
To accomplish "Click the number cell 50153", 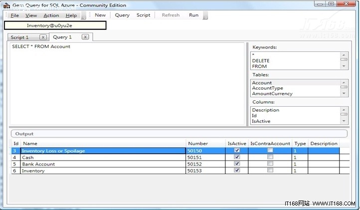I will tap(205, 171).
